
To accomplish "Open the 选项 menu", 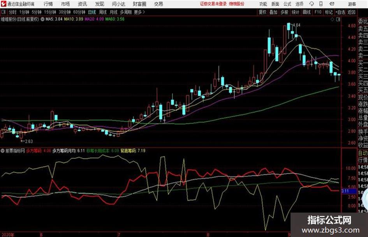I will [x=299, y=4].
